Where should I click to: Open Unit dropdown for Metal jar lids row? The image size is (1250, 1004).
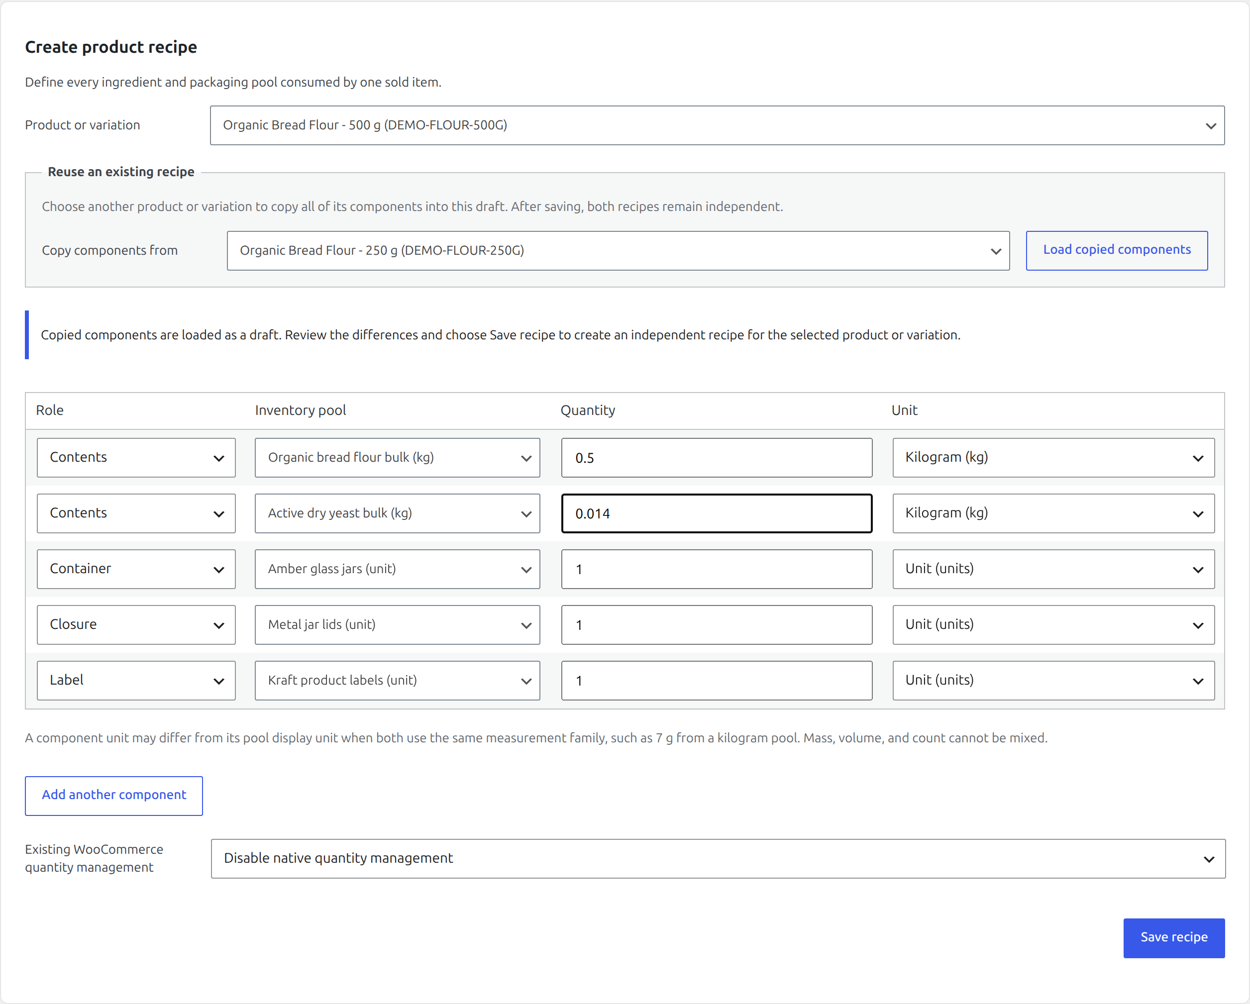pyautogui.click(x=1053, y=624)
